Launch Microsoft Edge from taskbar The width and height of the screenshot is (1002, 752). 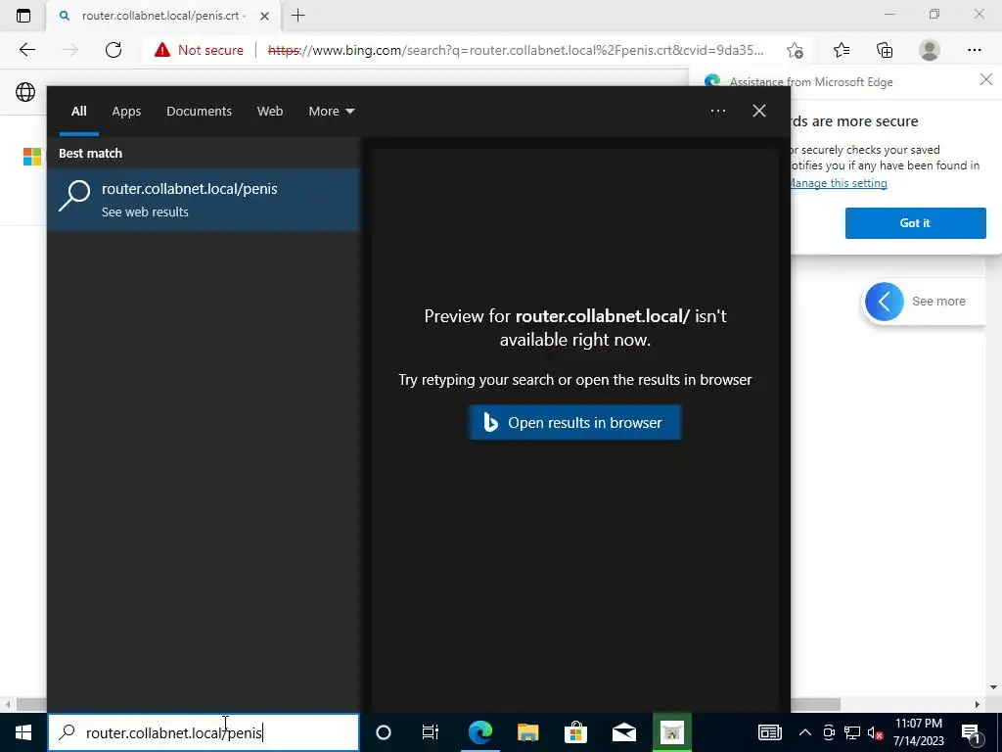pos(479,732)
